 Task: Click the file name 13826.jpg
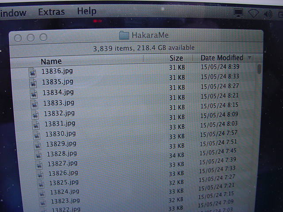pos(63,173)
